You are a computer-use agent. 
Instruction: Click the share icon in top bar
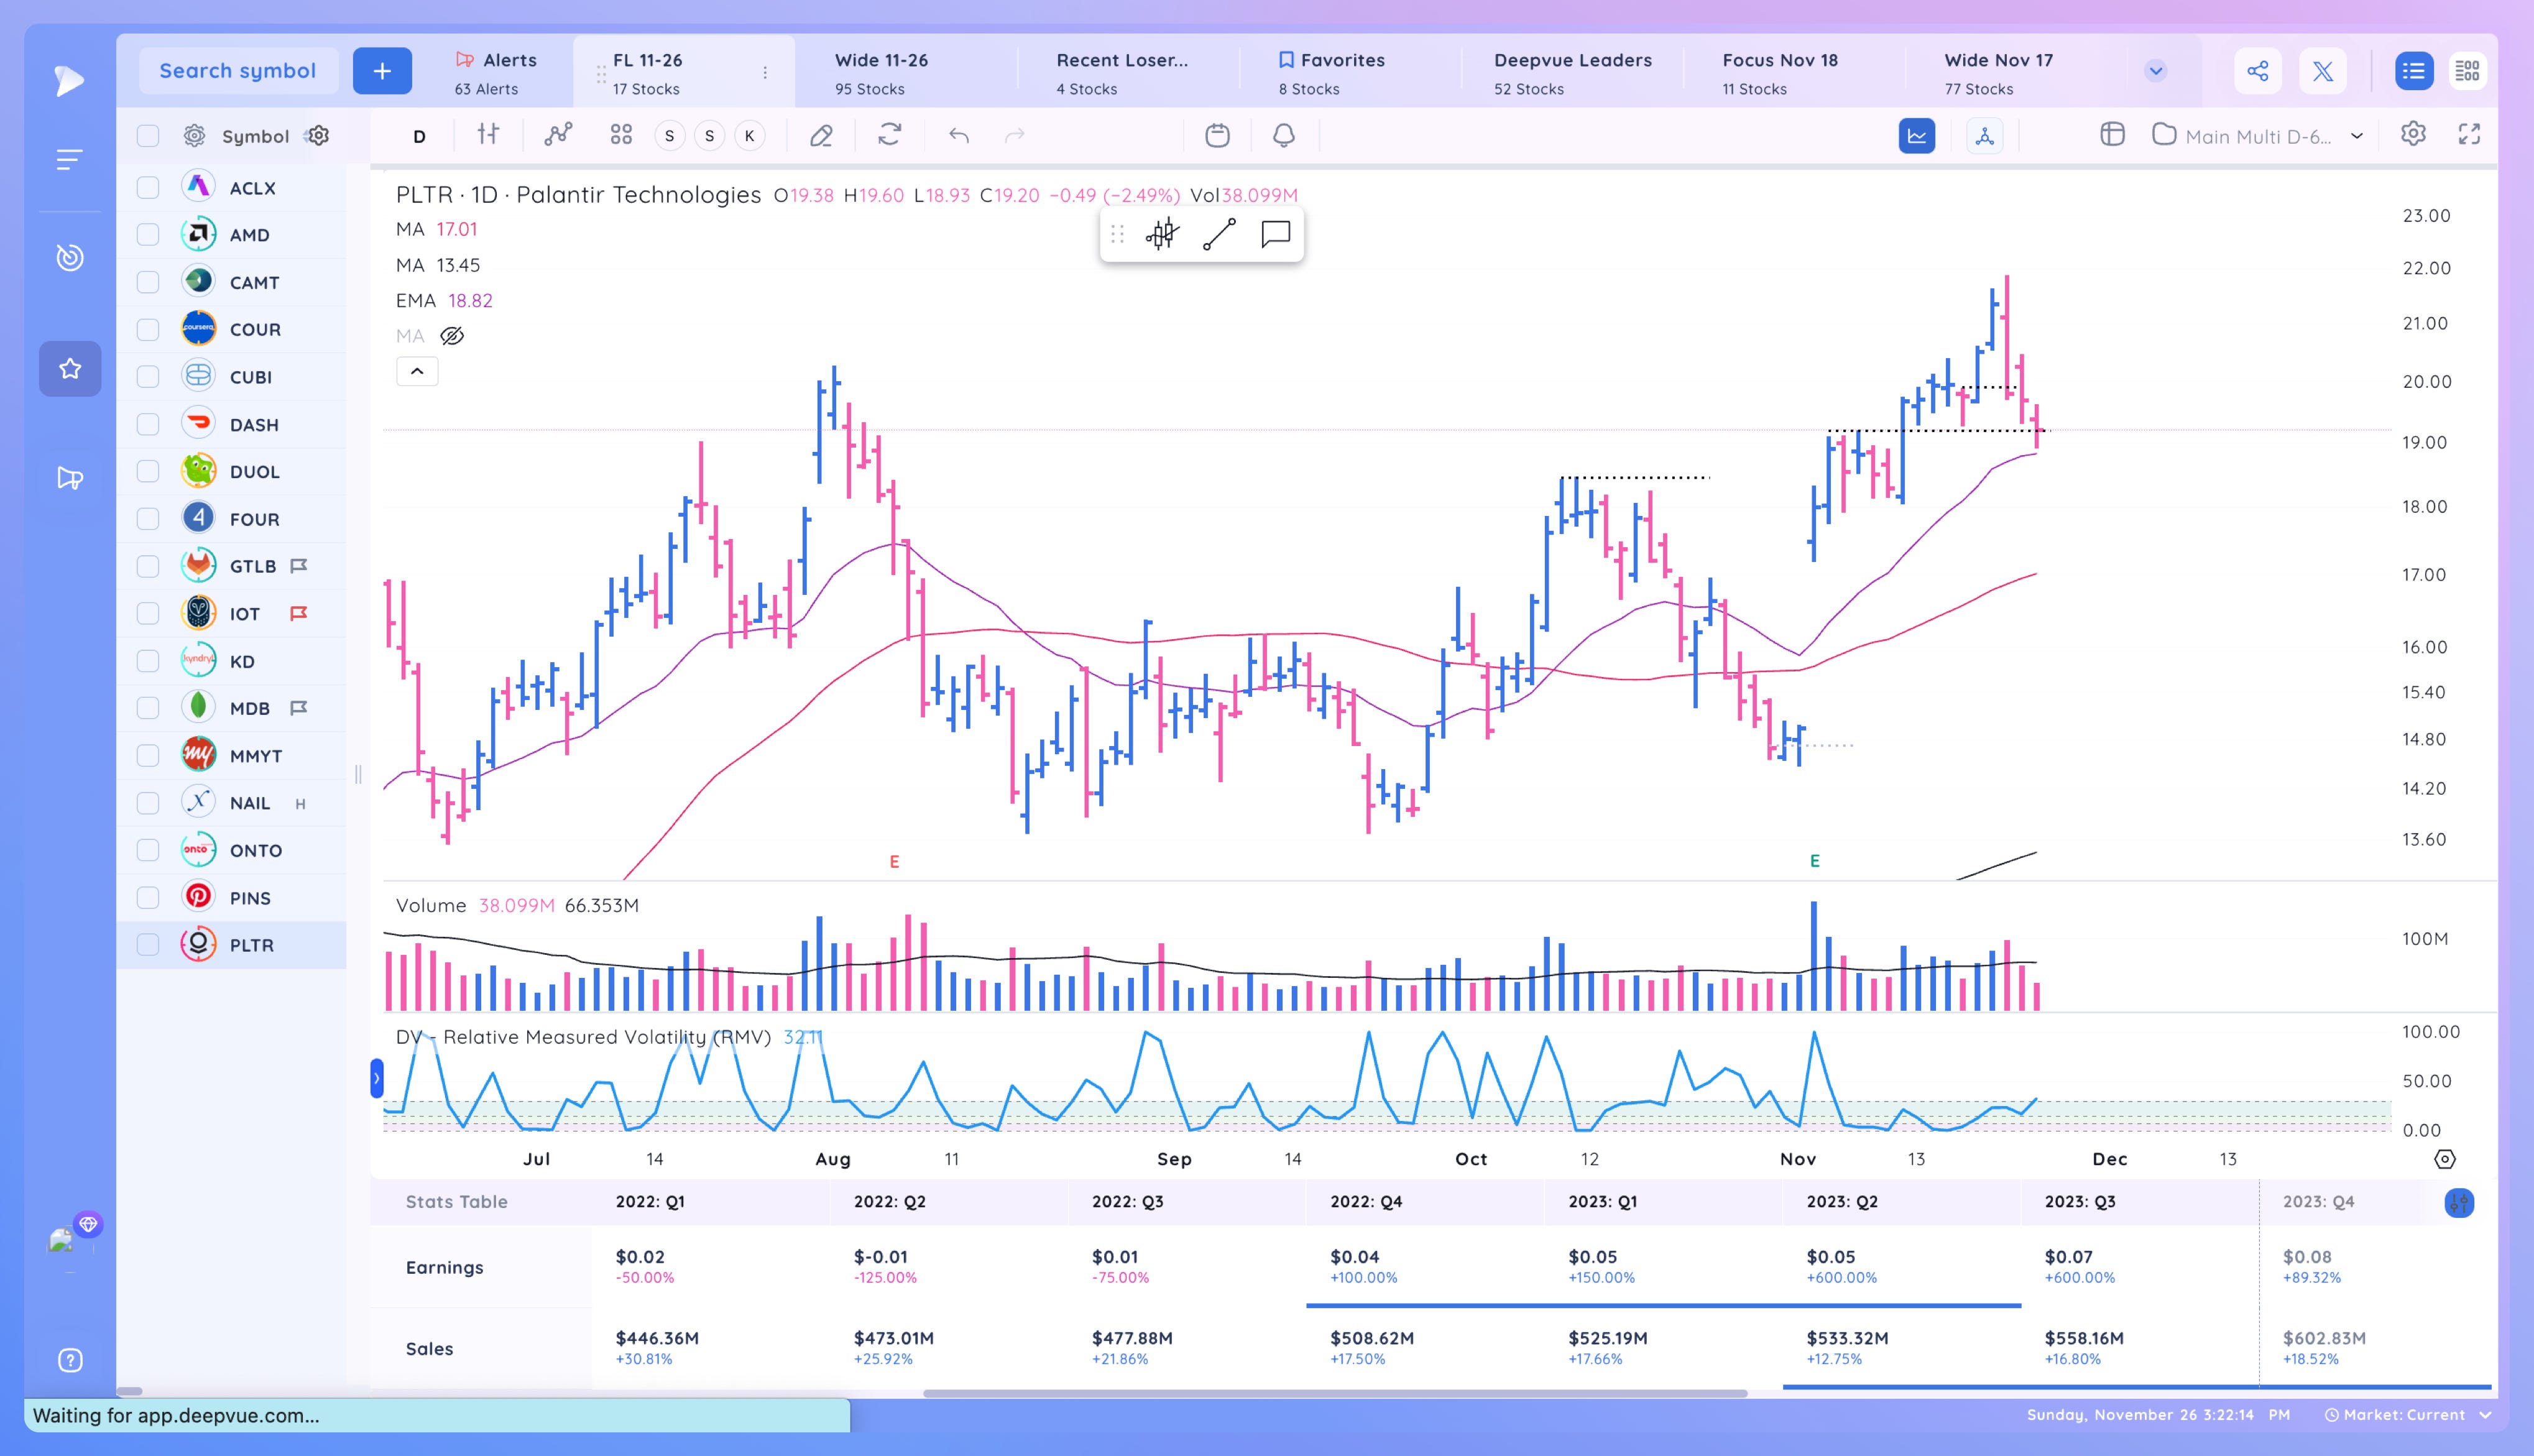(2258, 71)
